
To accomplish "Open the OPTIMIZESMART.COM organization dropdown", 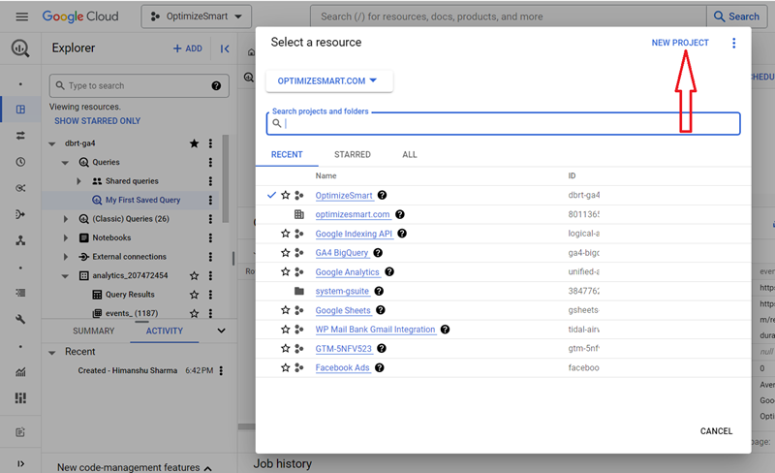I will point(329,80).
